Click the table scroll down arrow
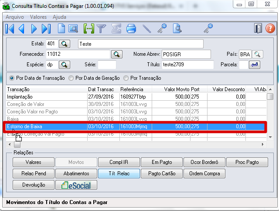The height and width of the screenshot is (211, 279). pyautogui.click(x=270, y=137)
